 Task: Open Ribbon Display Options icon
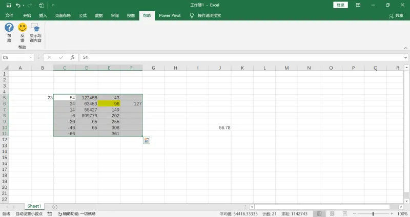pos(358,5)
